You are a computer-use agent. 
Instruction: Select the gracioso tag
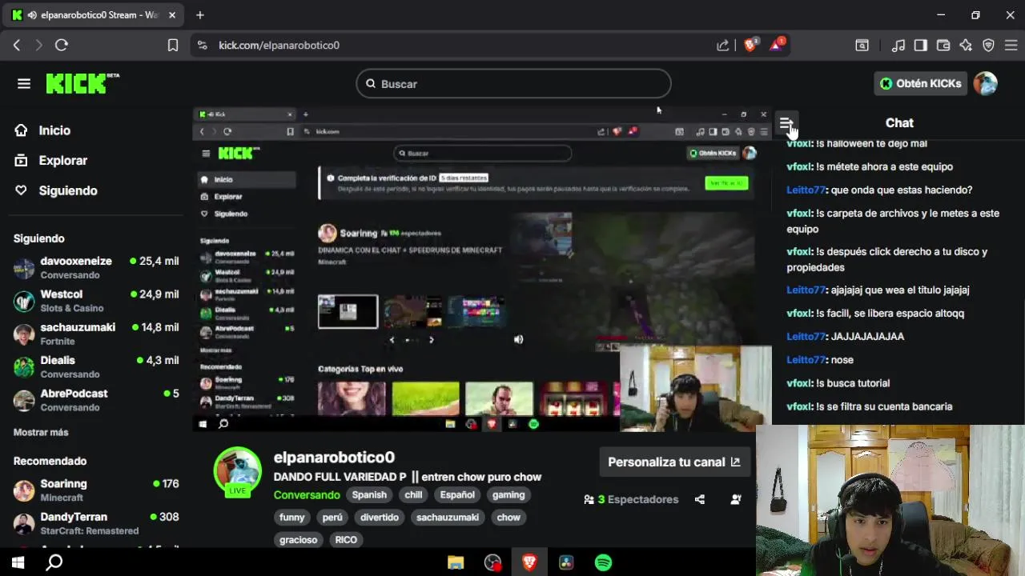pyautogui.click(x=299, y=540)
